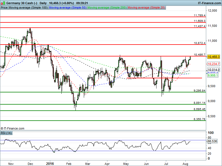
Task: Click the Aug marker on time axis
Action: click(x=185, y=164)
